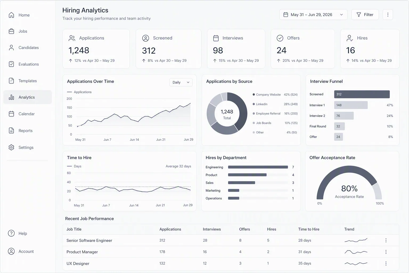Click the Offers card value 24
The height and width of the screenshot is (273, 409).
pyautogui.click(x=281, y=50)
